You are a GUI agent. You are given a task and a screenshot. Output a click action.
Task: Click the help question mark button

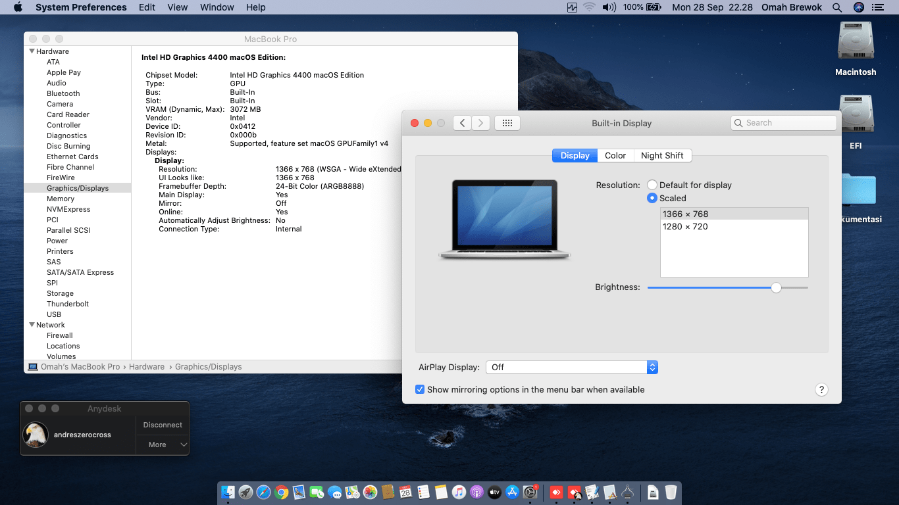coord(821,389)
